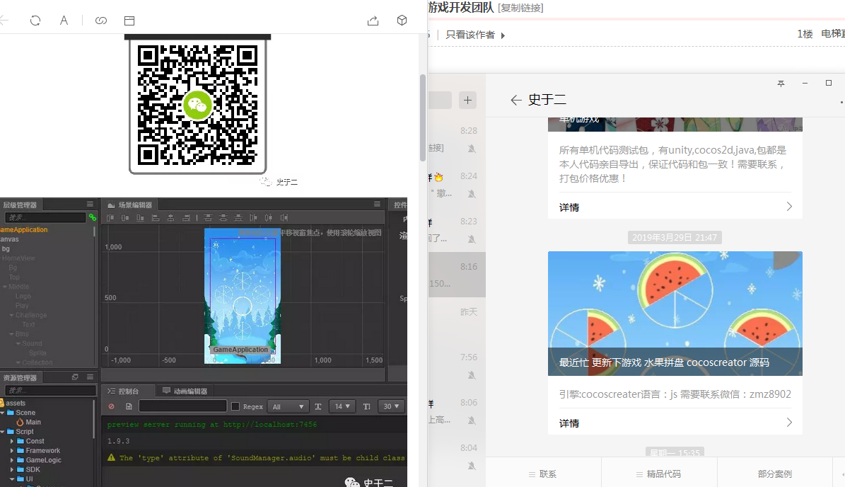The height and width of the screenshot is (487, 845).
Task: Filter posts with 只看该作者
Action: coord(470,35)
